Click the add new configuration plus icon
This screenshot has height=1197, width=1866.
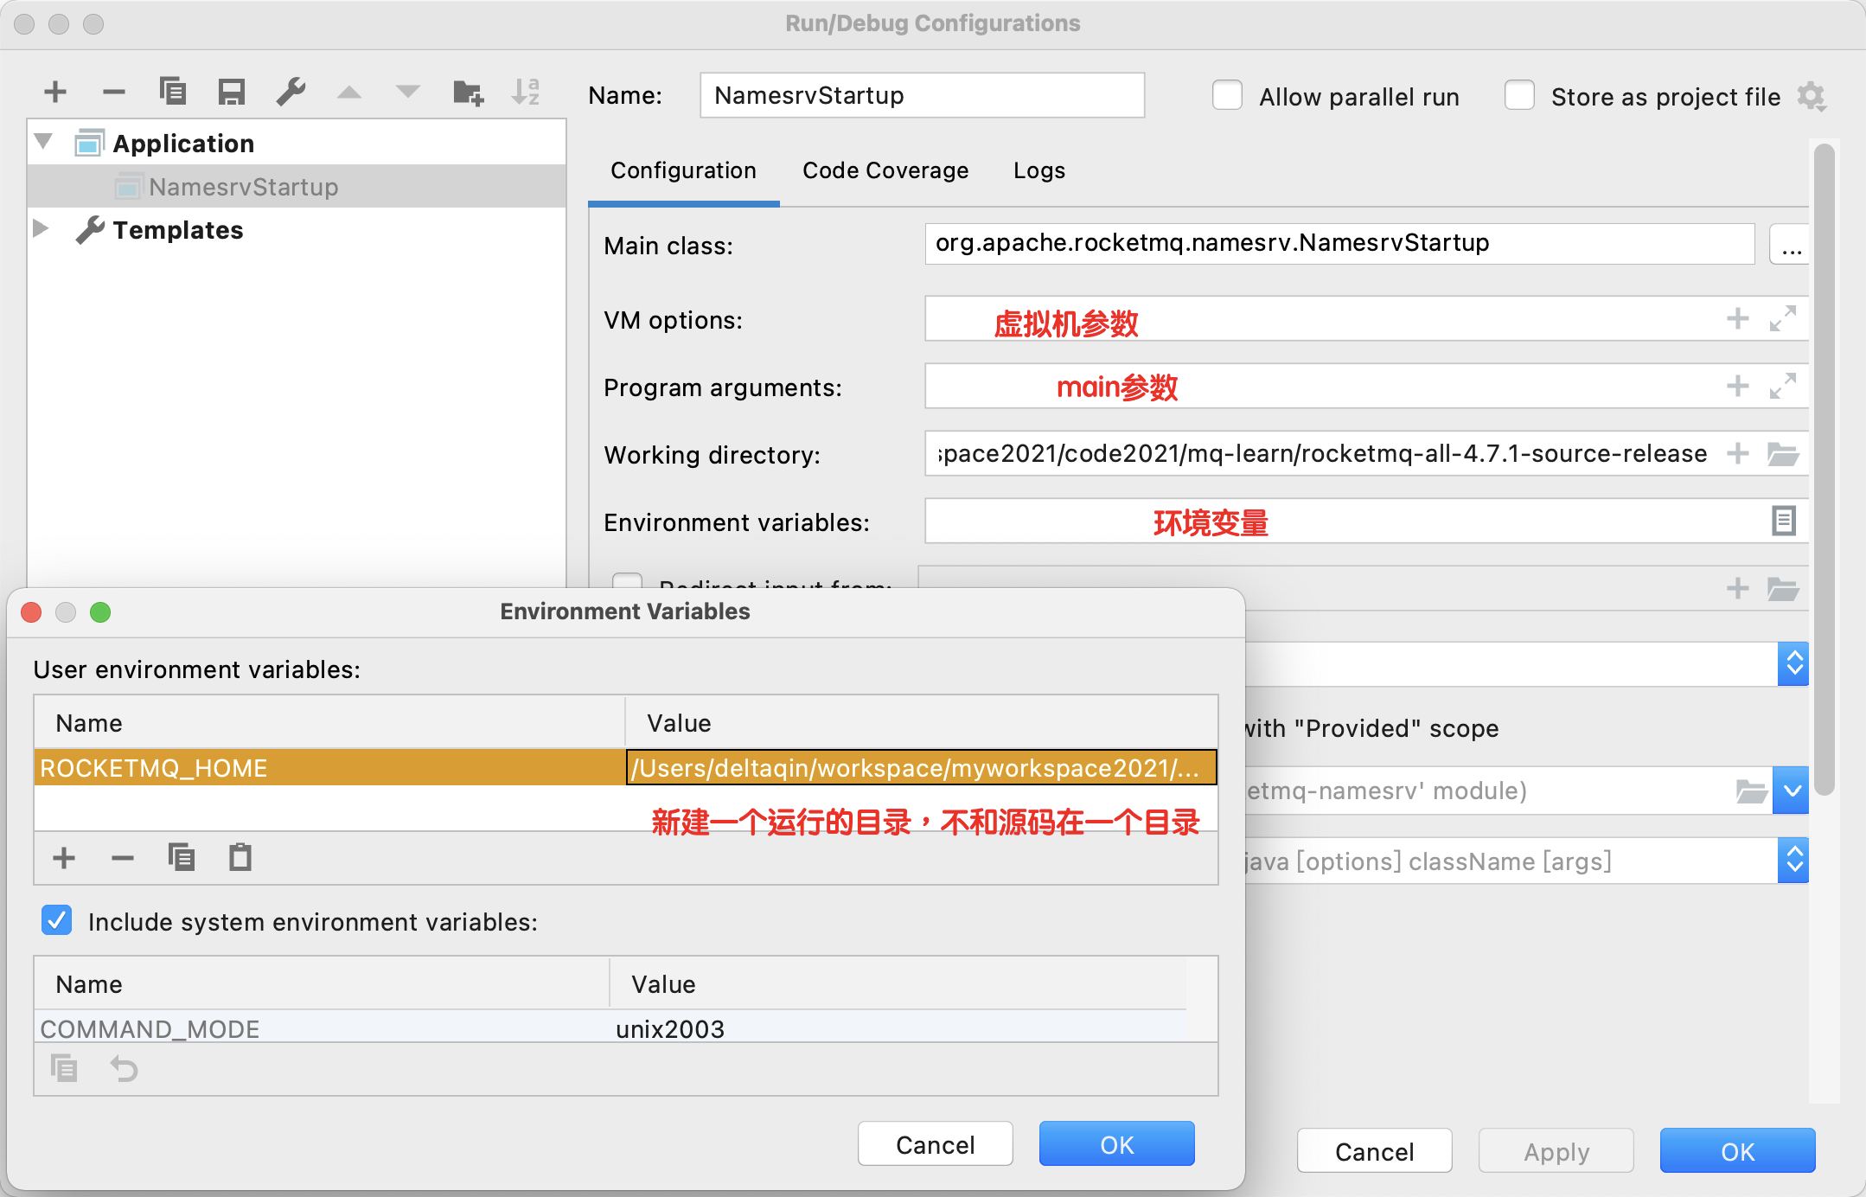click(x=55, y=92)
